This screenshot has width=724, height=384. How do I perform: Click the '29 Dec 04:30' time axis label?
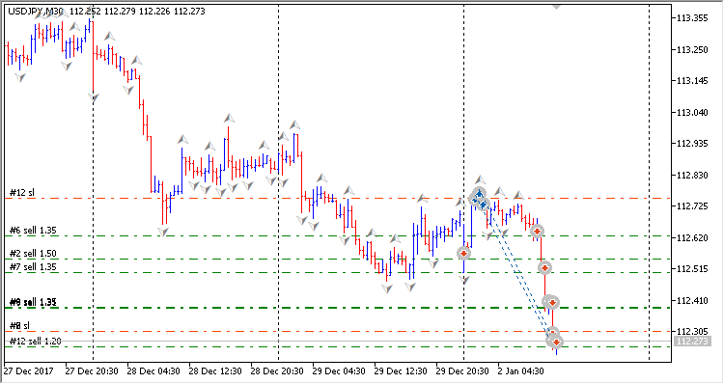tap(339, 371)
